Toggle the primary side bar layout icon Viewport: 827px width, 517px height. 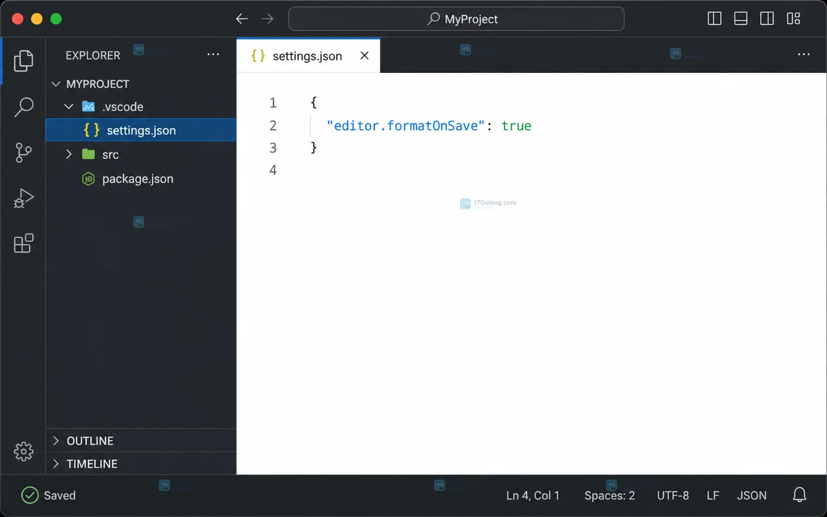(715, 19)
